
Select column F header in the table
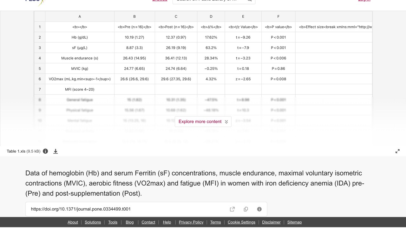coord(278,16)
